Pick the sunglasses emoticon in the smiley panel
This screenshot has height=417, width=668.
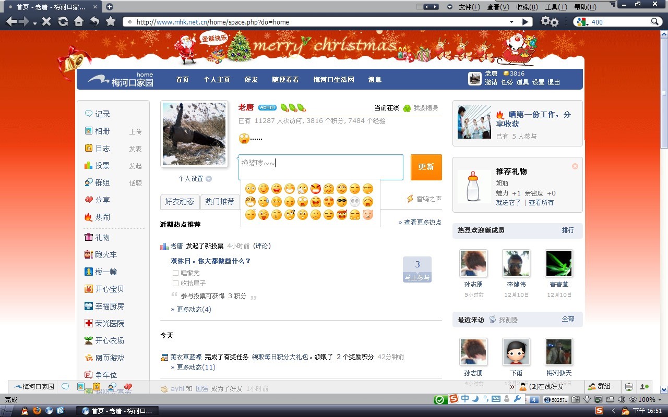[342, 202]
